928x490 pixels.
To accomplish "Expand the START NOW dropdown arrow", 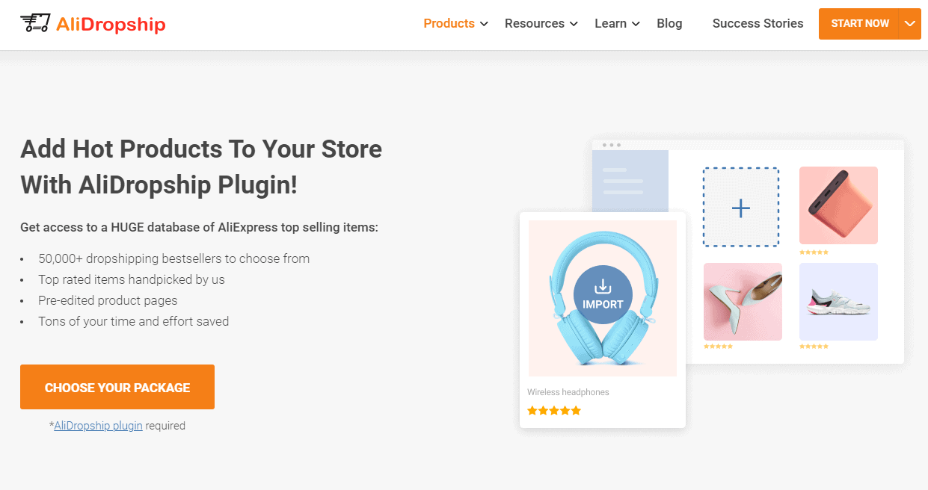I will click(910, 24).
